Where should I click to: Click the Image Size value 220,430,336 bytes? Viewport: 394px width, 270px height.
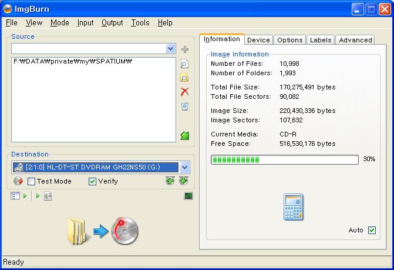(x=307, y=111)
